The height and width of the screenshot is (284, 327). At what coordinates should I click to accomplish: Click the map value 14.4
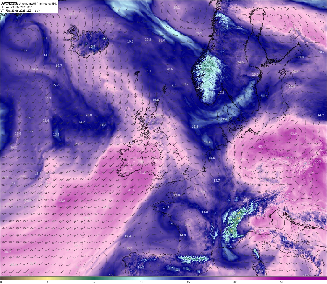pos(44,38)
